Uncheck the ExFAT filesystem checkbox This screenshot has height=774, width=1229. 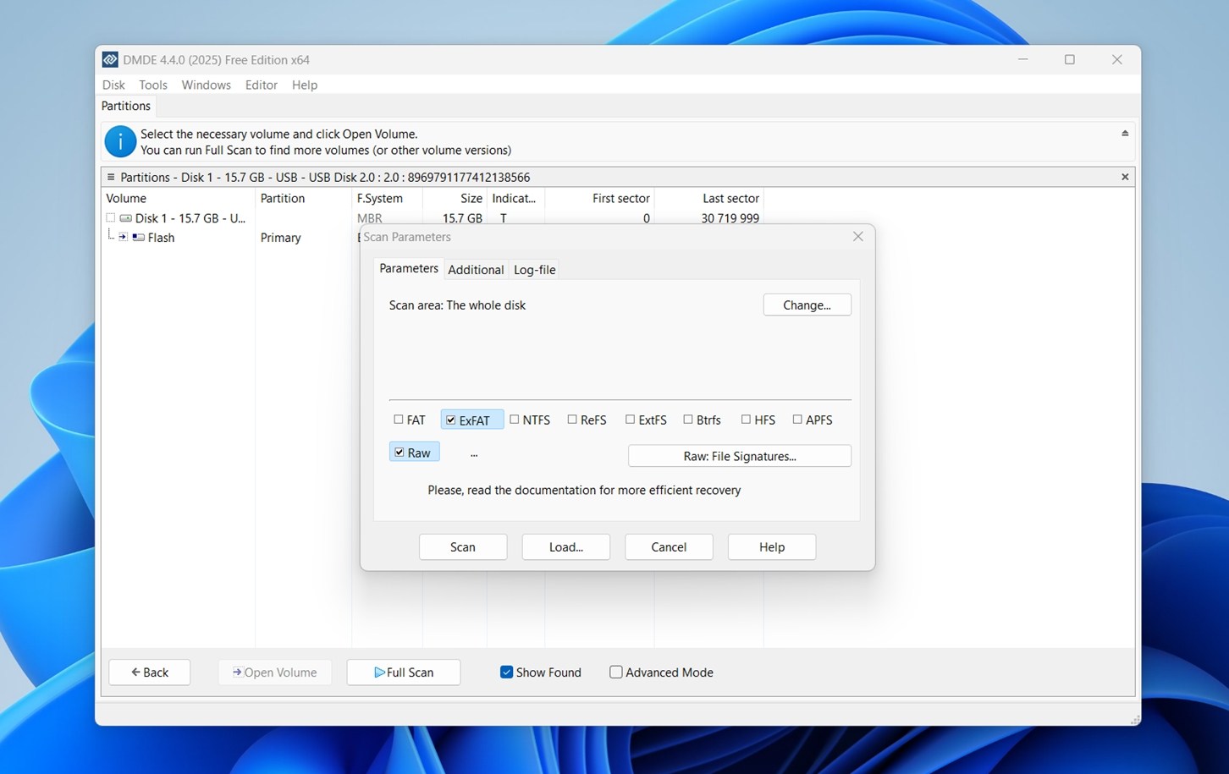point(451,419)
